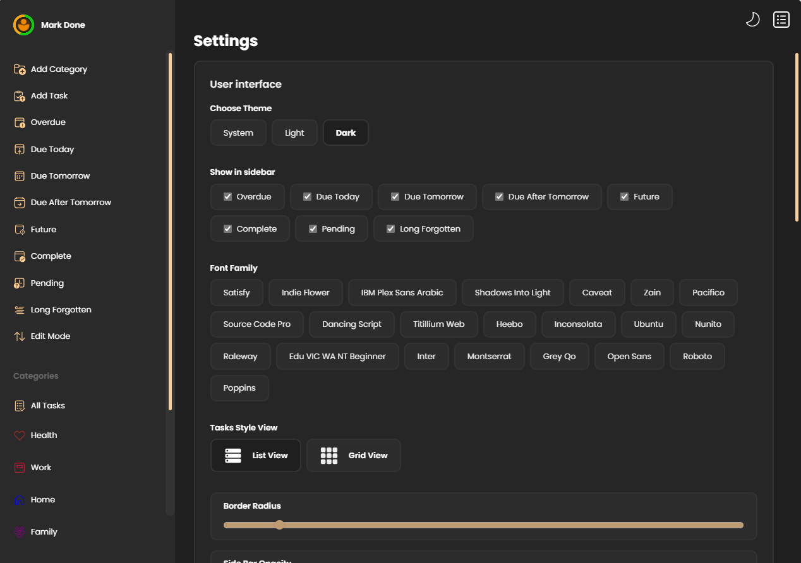Viewport: 801px width, 563px height.
Task: Choose the Inter font
Action: (x=426, y=357)
